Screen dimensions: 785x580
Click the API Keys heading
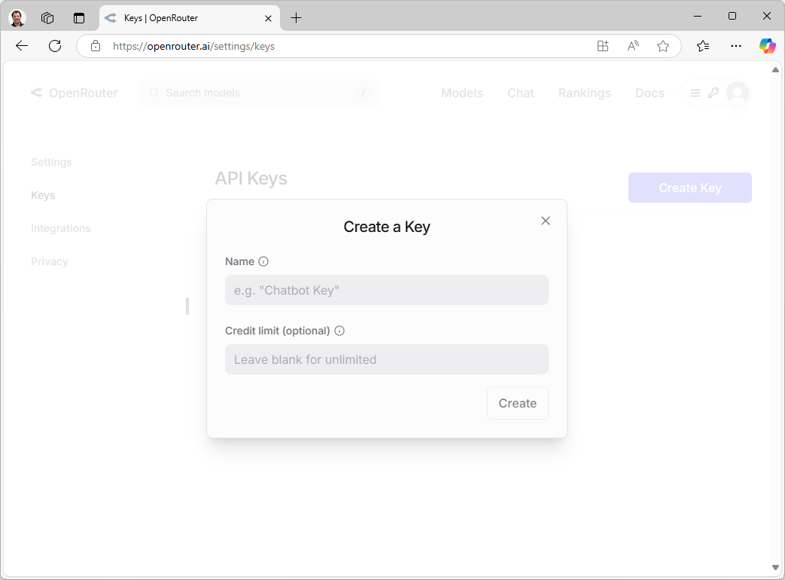pos(251,179)
